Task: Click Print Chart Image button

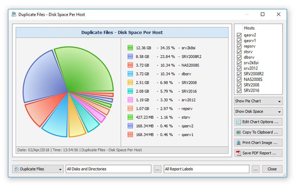Action: (258, 143)
